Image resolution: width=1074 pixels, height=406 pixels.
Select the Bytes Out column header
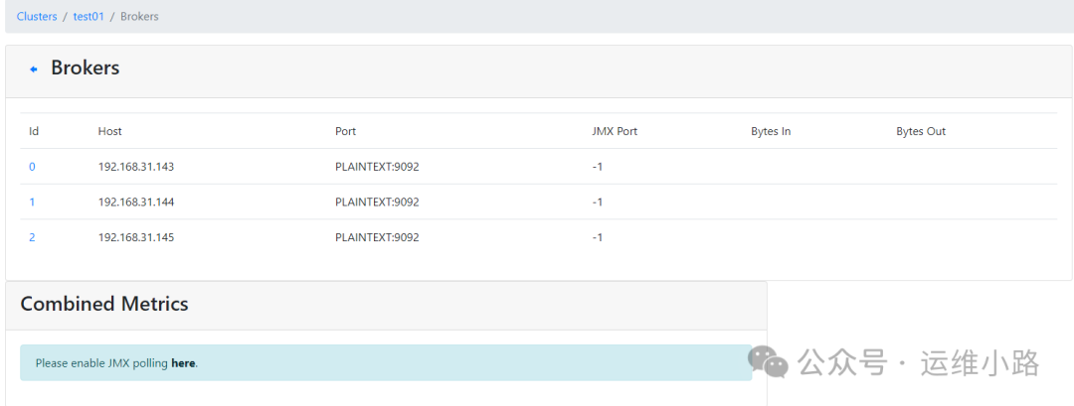pyautogui.click(x=921, y=131)
